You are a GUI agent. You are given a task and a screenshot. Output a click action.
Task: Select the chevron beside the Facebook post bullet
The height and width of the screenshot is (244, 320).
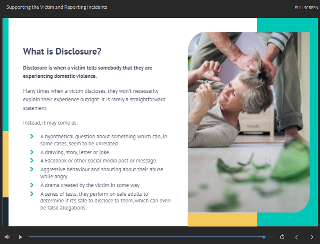click(x=32, y=160)
